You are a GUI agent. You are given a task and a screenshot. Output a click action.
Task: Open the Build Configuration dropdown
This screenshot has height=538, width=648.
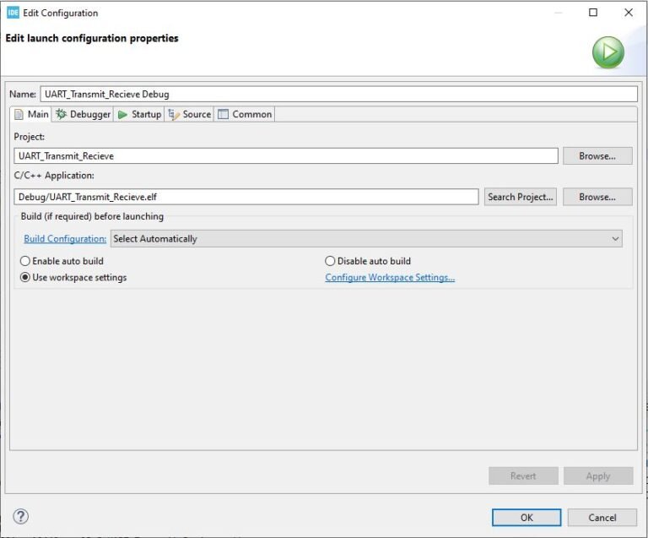pyautogui.click(x=366, y=239)
